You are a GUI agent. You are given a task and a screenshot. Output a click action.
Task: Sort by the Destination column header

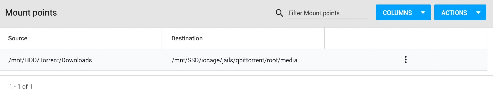pyautogui.click(x=187, y=38)
